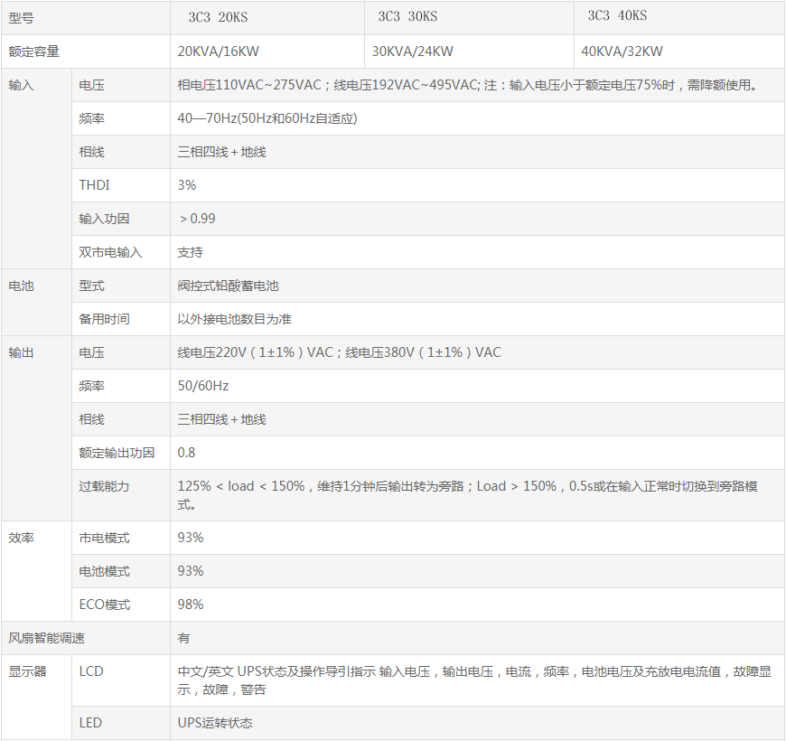The image size is (786, 741).
Task: Select the 以外接电池数目为准 backup time text
Action: pyautogui.click(x=235, y=319)
